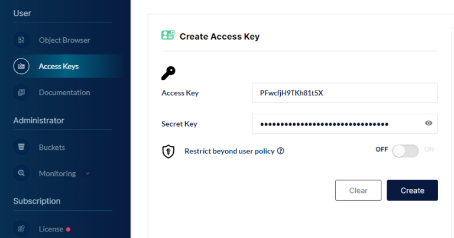This screenshot has width=454, height=238.
Task: Open the Buckets menu item
Action: 52,147
